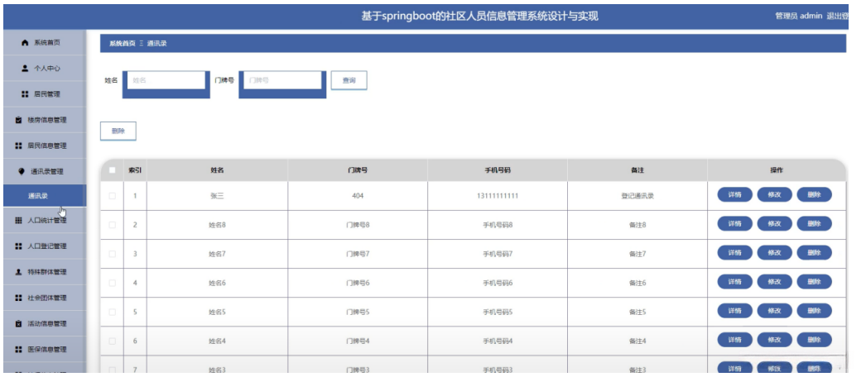Click 修改 for the 姓名8 row

click(774, 224)
